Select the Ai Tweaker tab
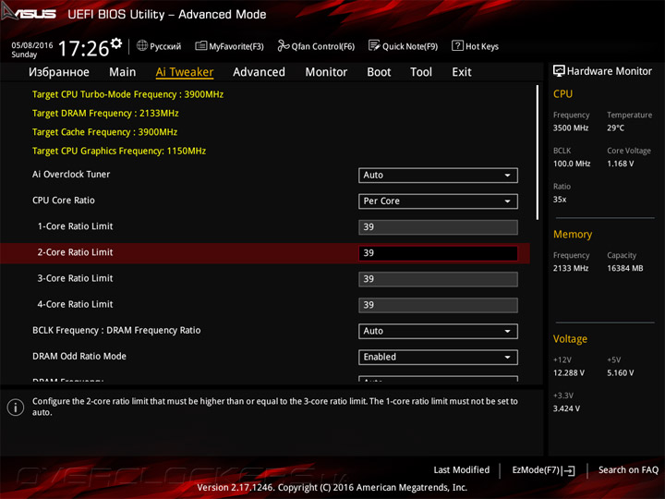The width and height of the screenshot is (665, 499). 185,72
